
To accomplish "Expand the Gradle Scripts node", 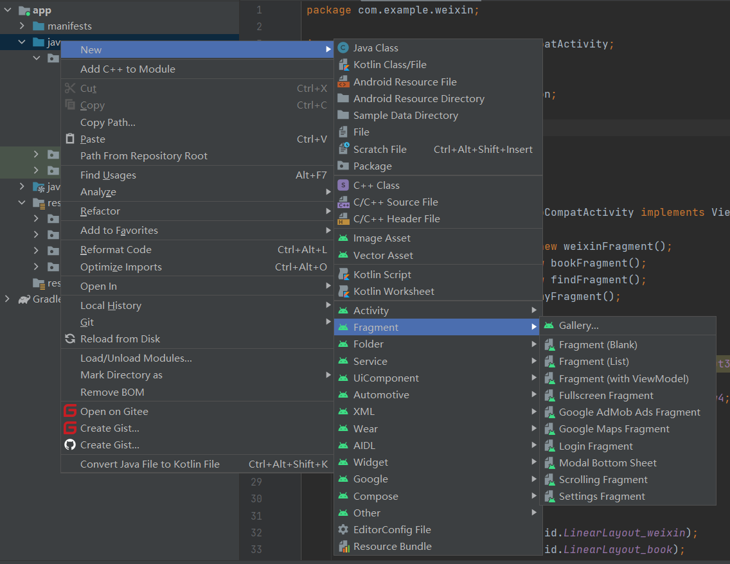I will [8, 299].
